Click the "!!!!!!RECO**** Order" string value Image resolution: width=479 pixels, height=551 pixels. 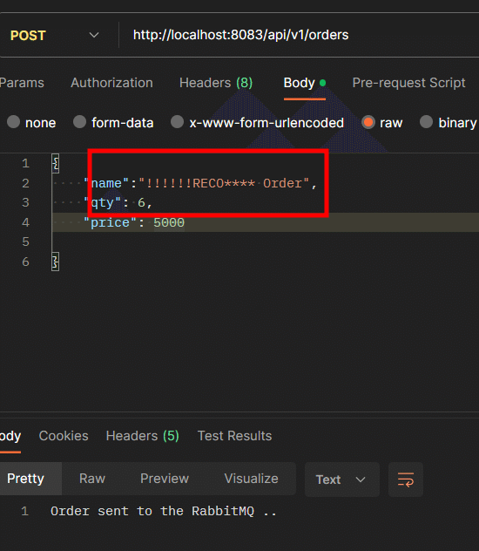[224, 183]
